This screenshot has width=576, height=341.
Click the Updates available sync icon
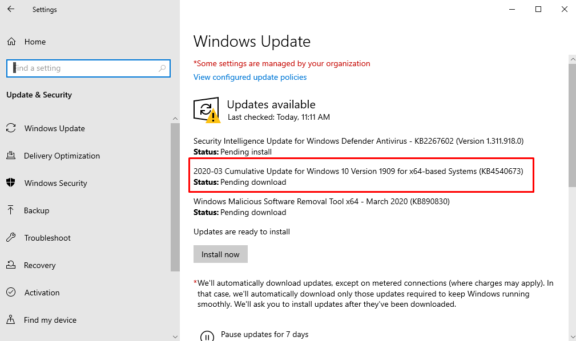tap(206, 109)
